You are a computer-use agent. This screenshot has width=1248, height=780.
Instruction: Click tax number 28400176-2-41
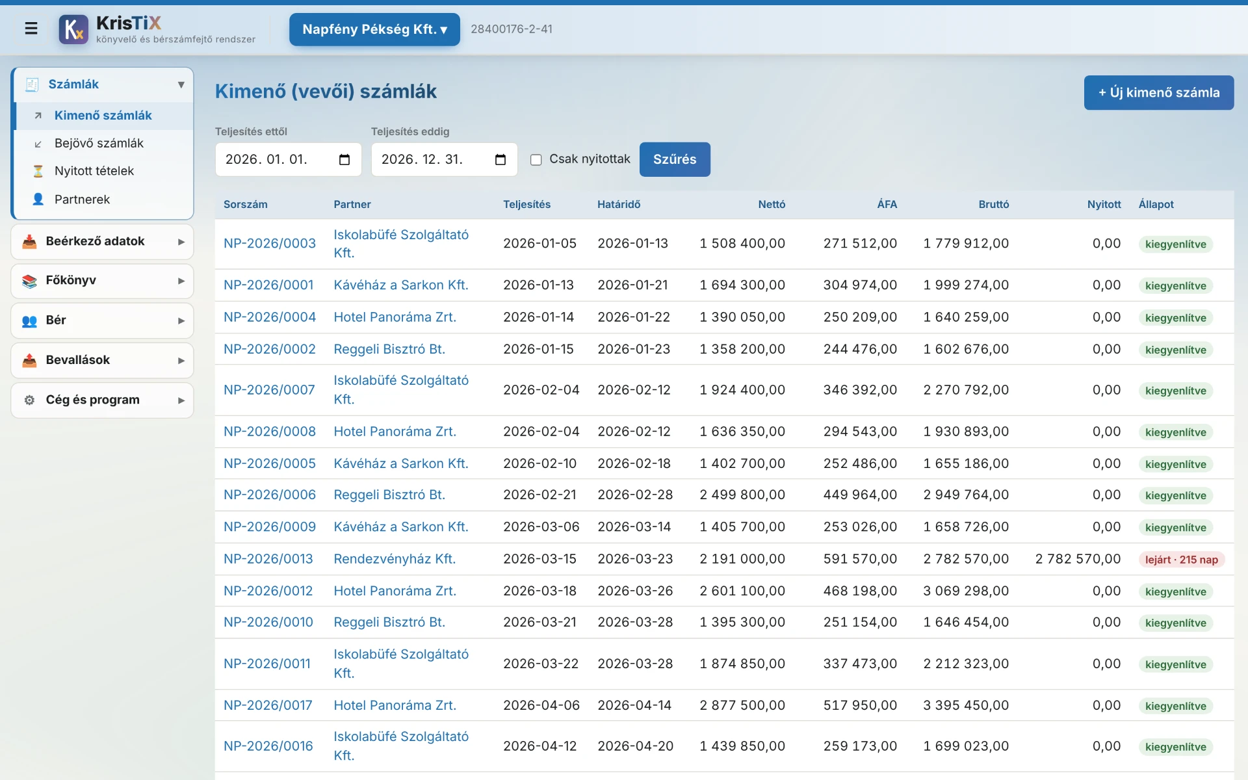coord(512,29)
